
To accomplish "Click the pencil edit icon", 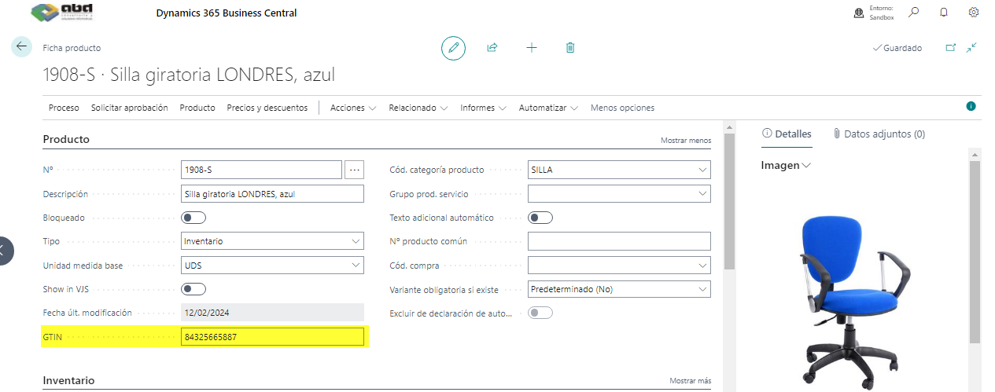I will [453, 48].
